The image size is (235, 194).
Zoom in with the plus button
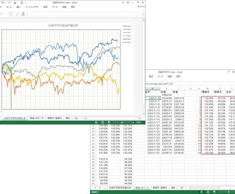click(133, 123)
